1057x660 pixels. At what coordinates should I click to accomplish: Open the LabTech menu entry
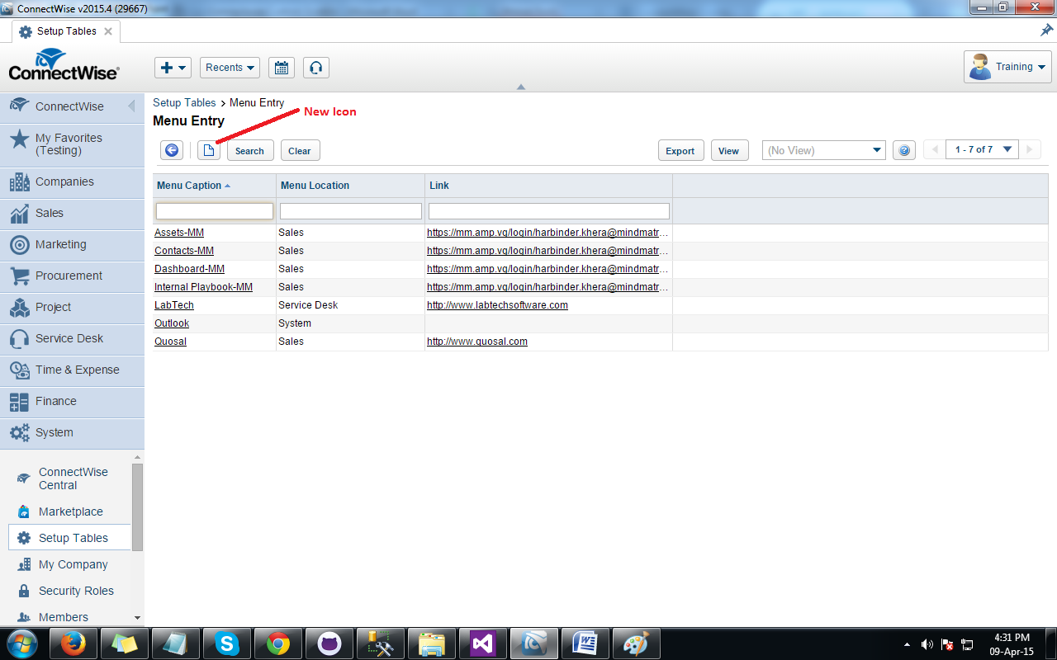click(x=174, y=305)
